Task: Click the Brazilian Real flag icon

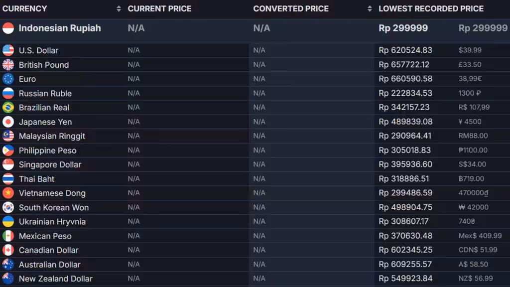Action: tap(8, 108)
